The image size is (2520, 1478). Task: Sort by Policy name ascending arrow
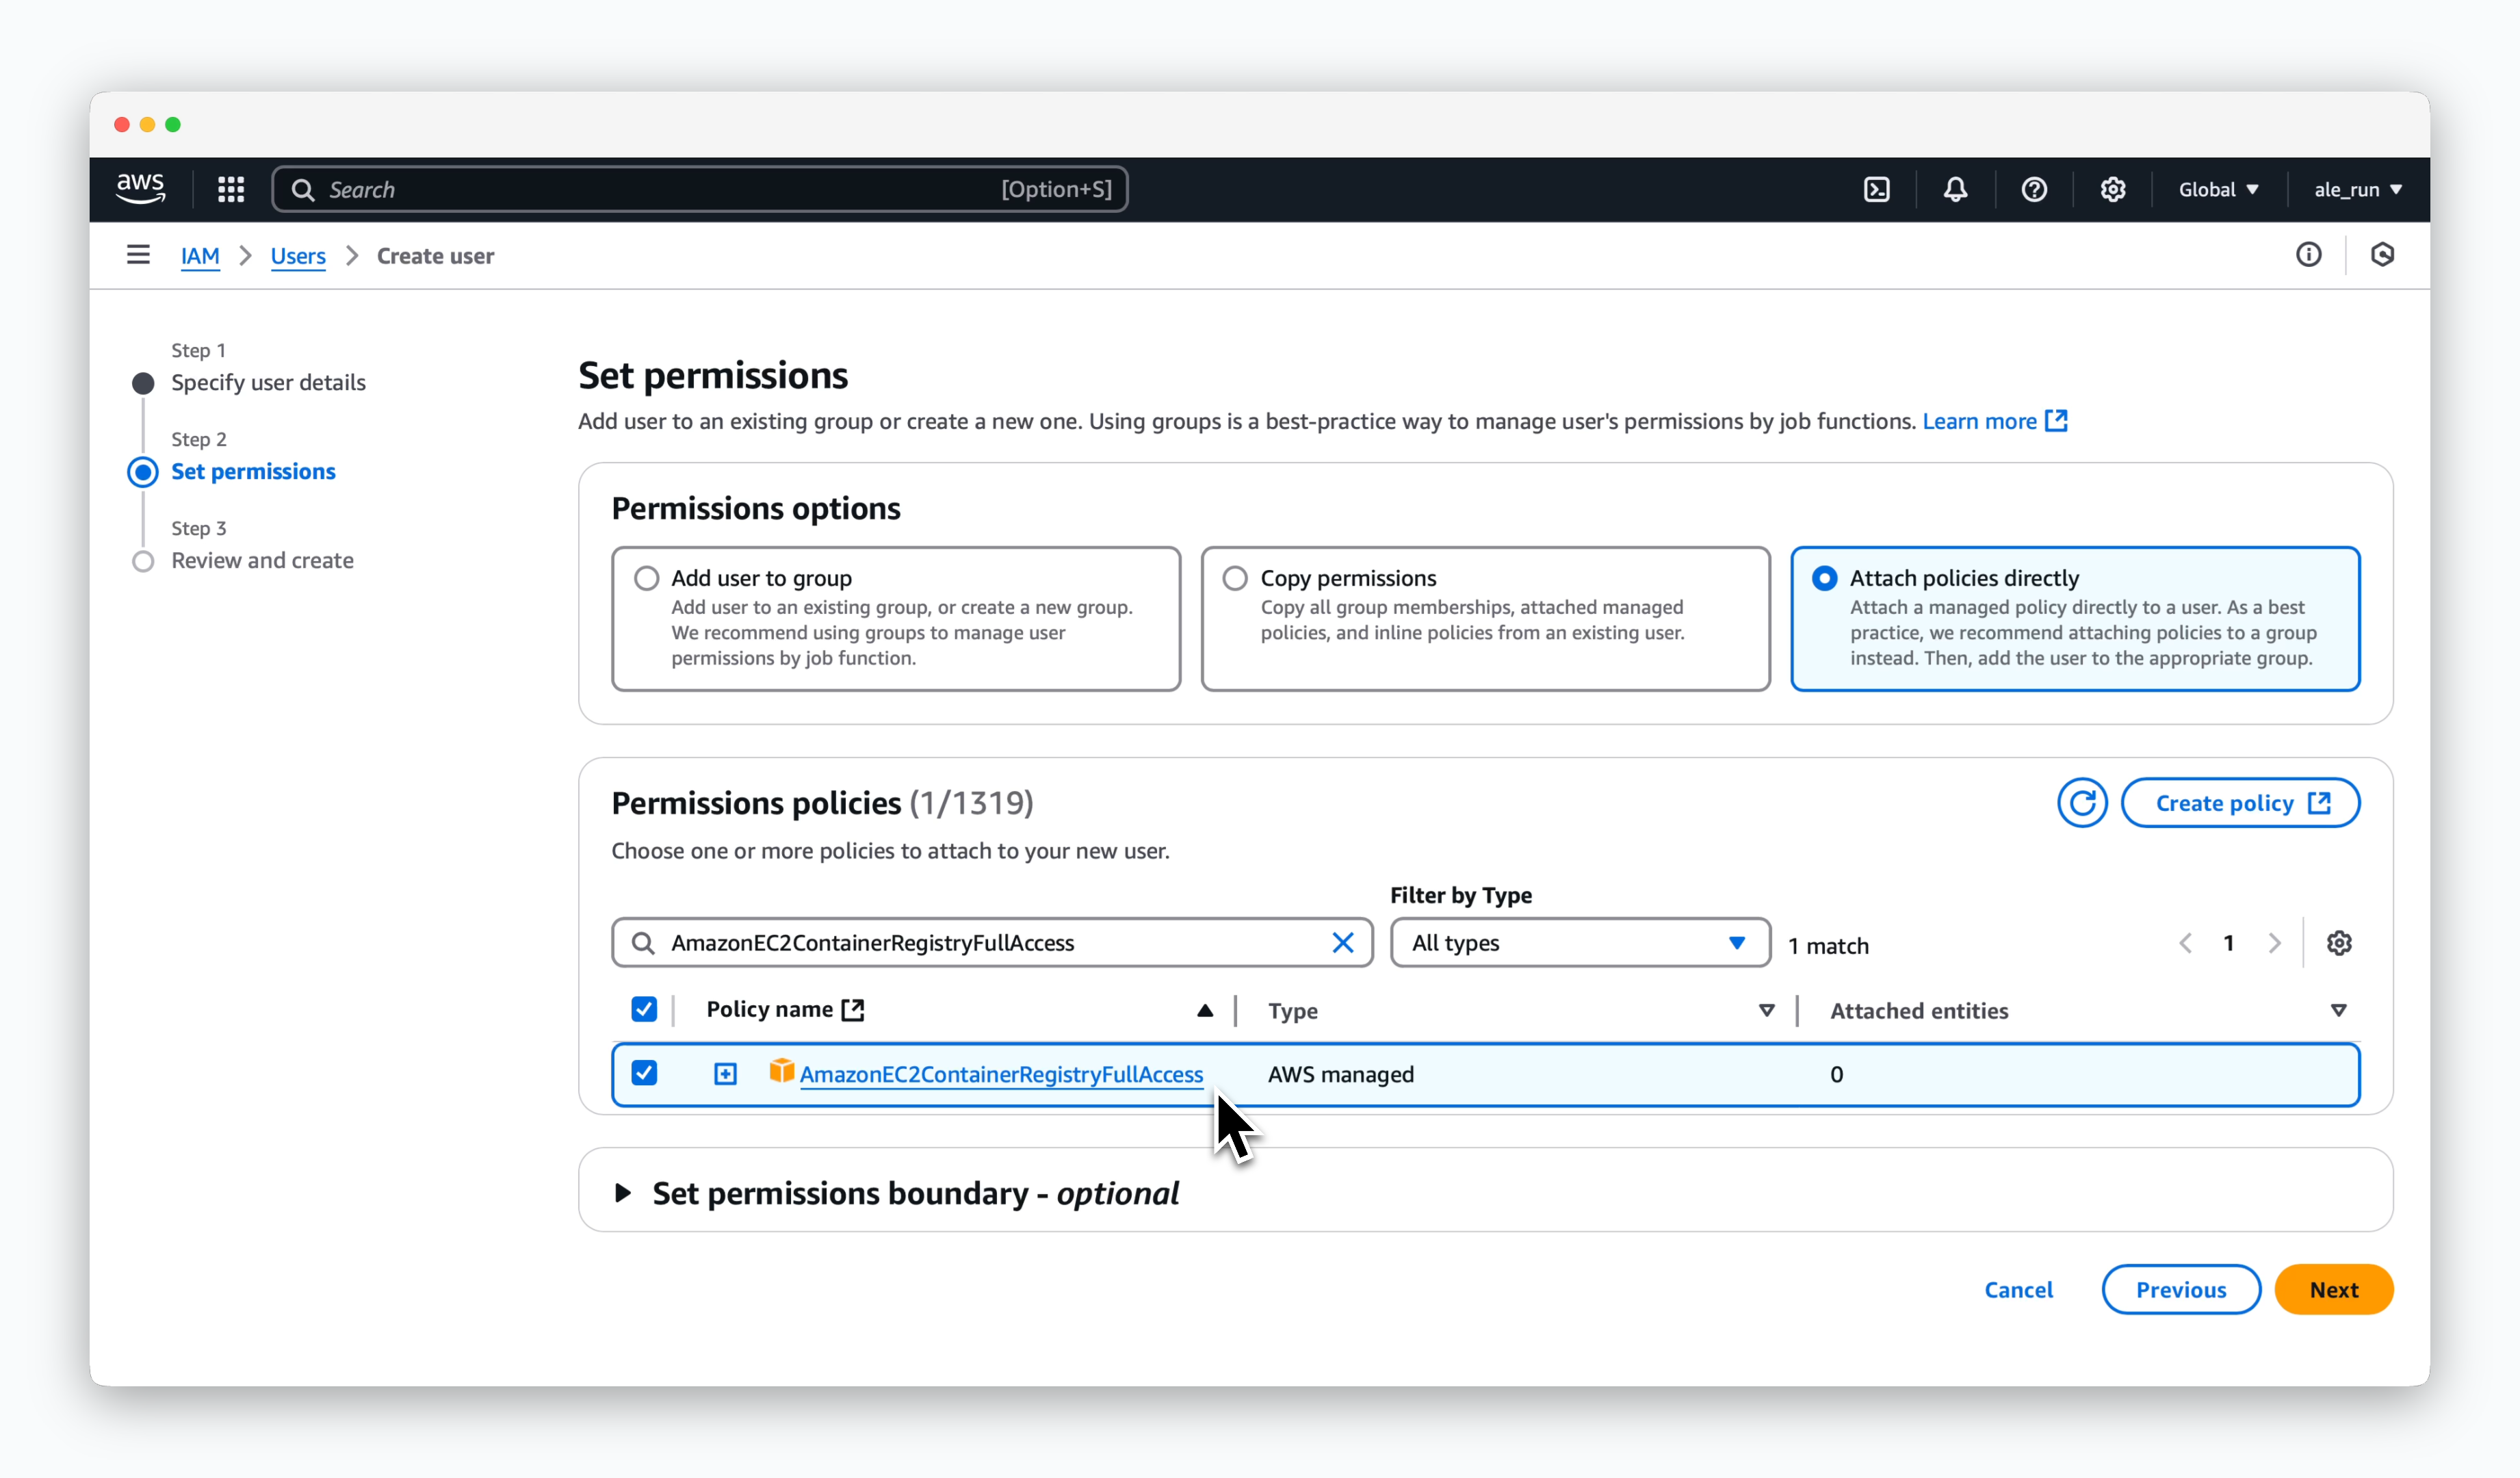coord(1204,1011)
